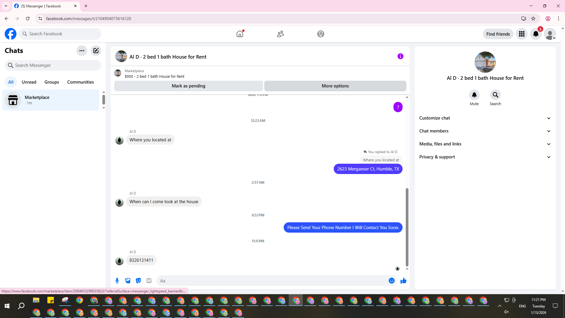Mute this conversation
This screenshot has height=318, width=565.
(474, 95)
